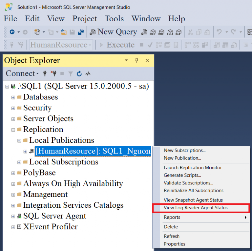Open the Tools menu

114,19
